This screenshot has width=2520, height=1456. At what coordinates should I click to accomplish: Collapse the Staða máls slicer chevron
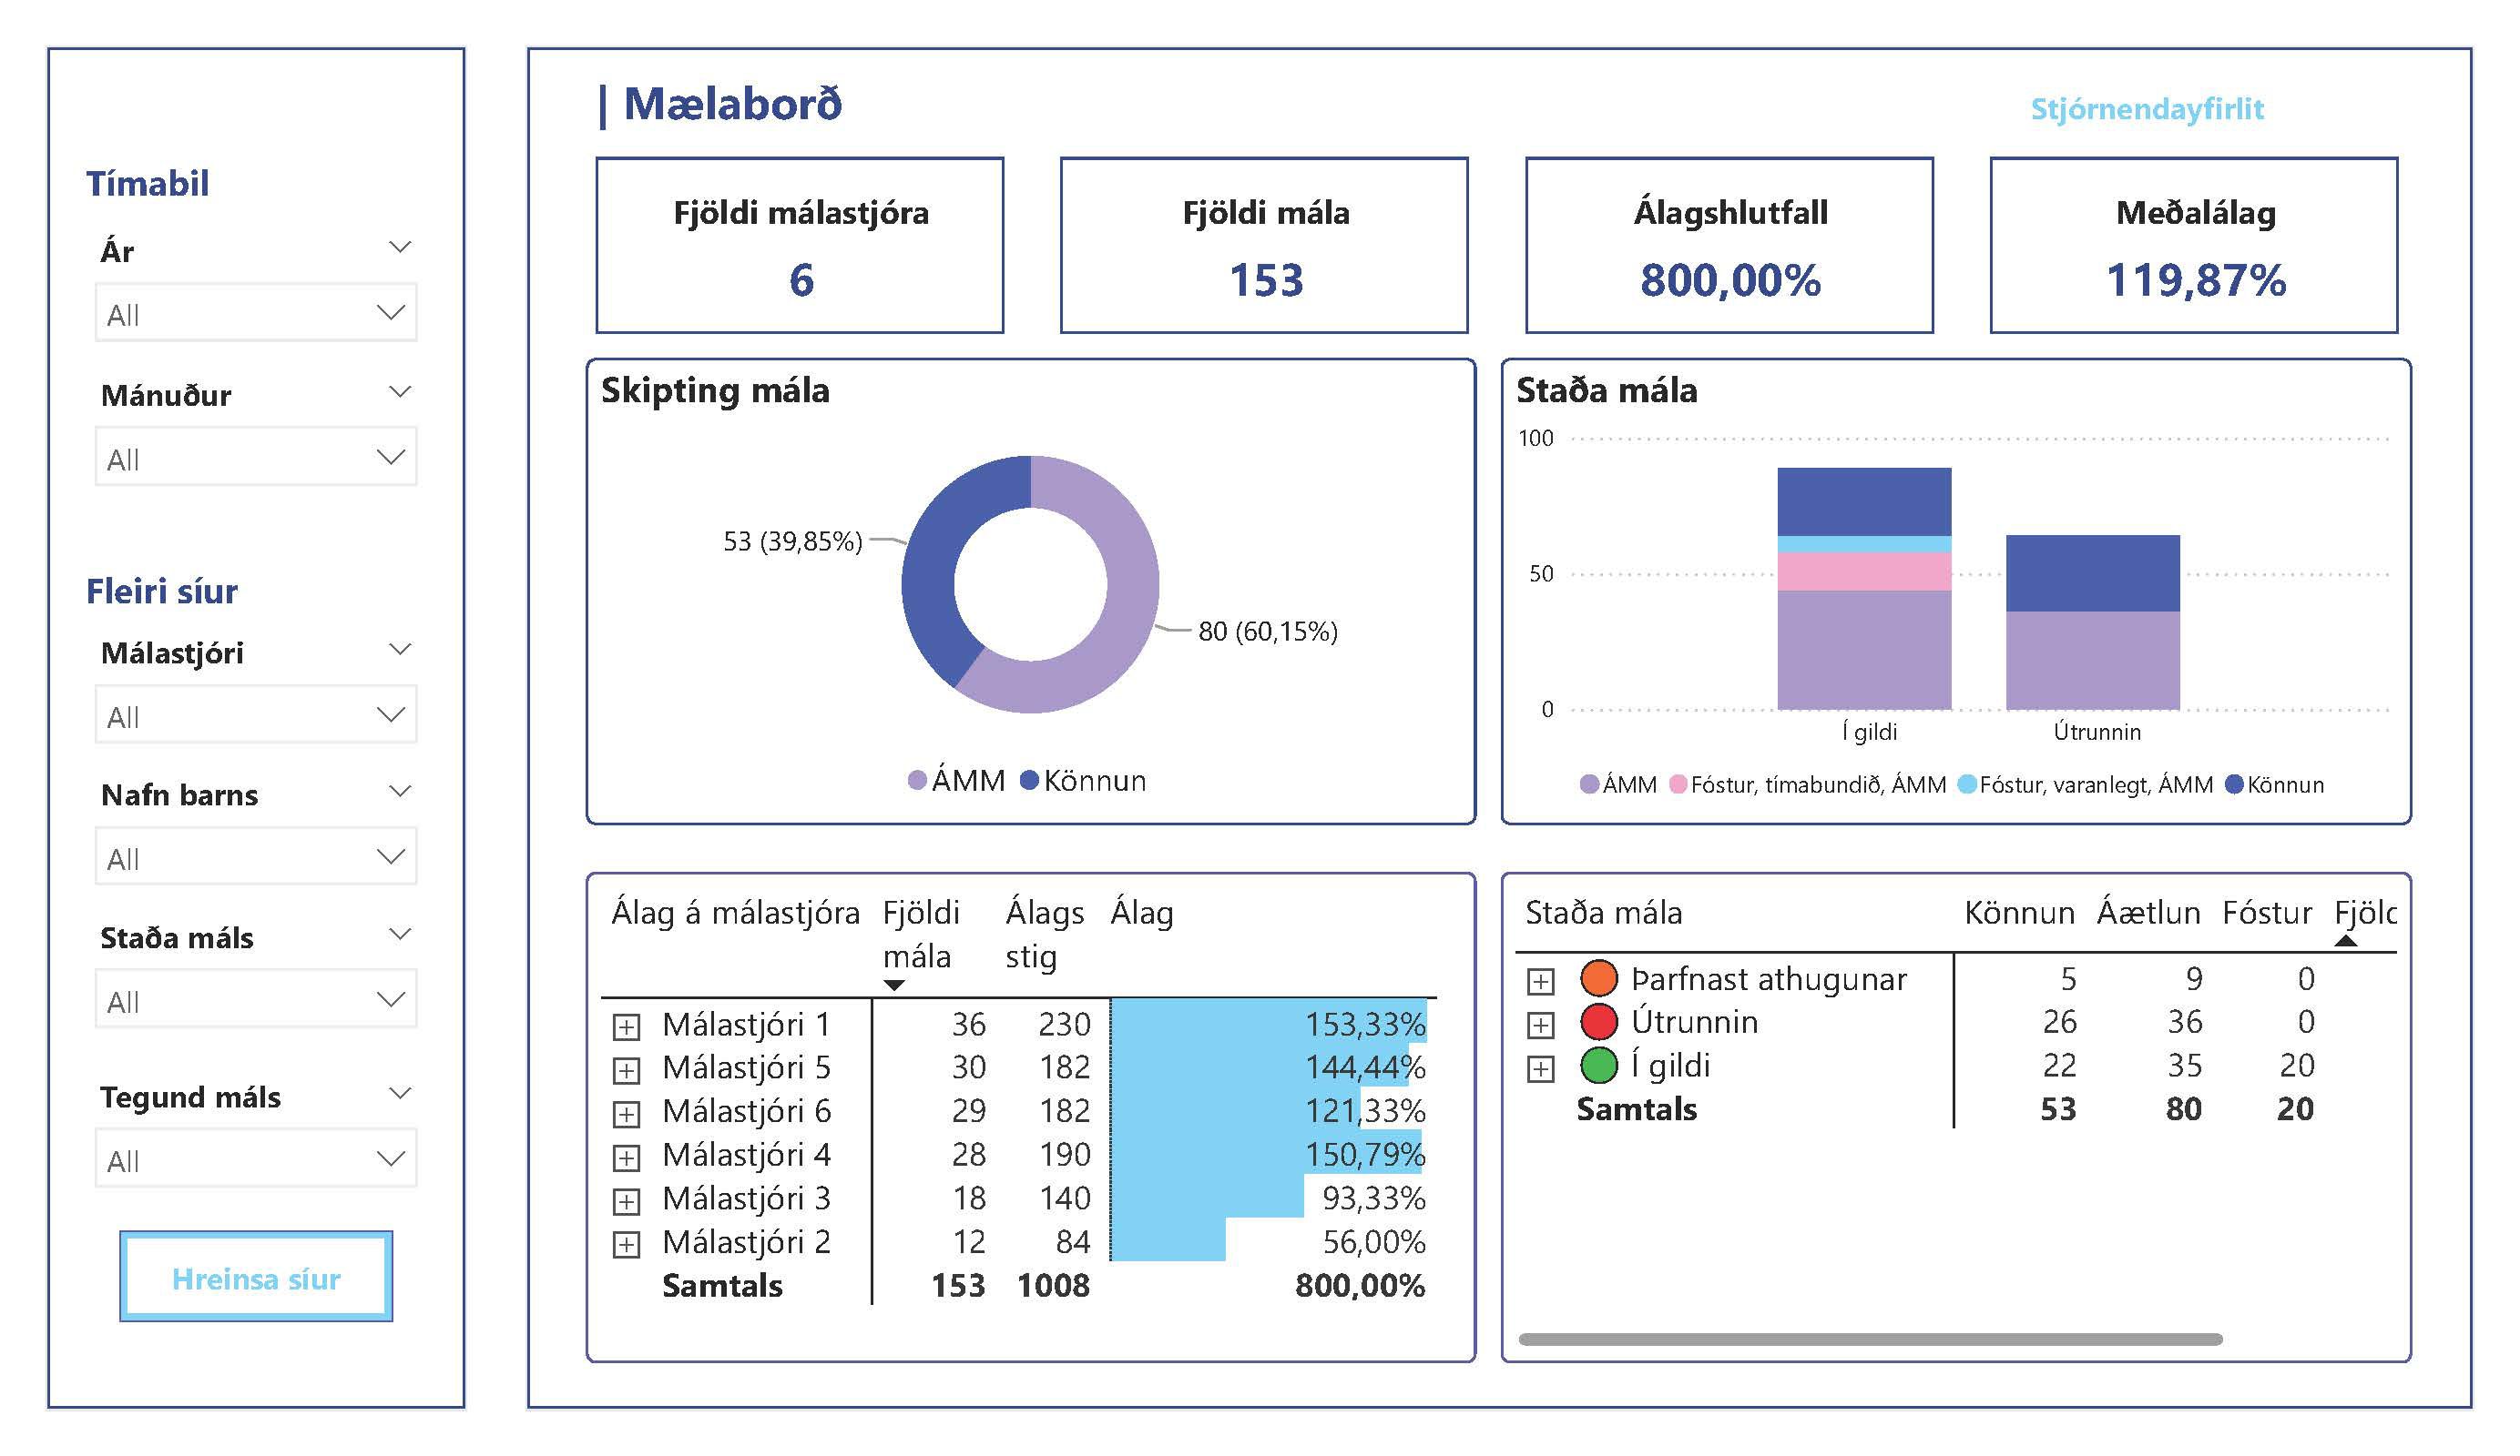[400, 935]
